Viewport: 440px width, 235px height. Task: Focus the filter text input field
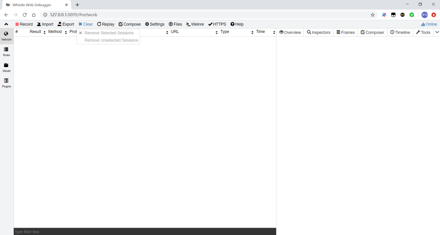pos(145,232)
